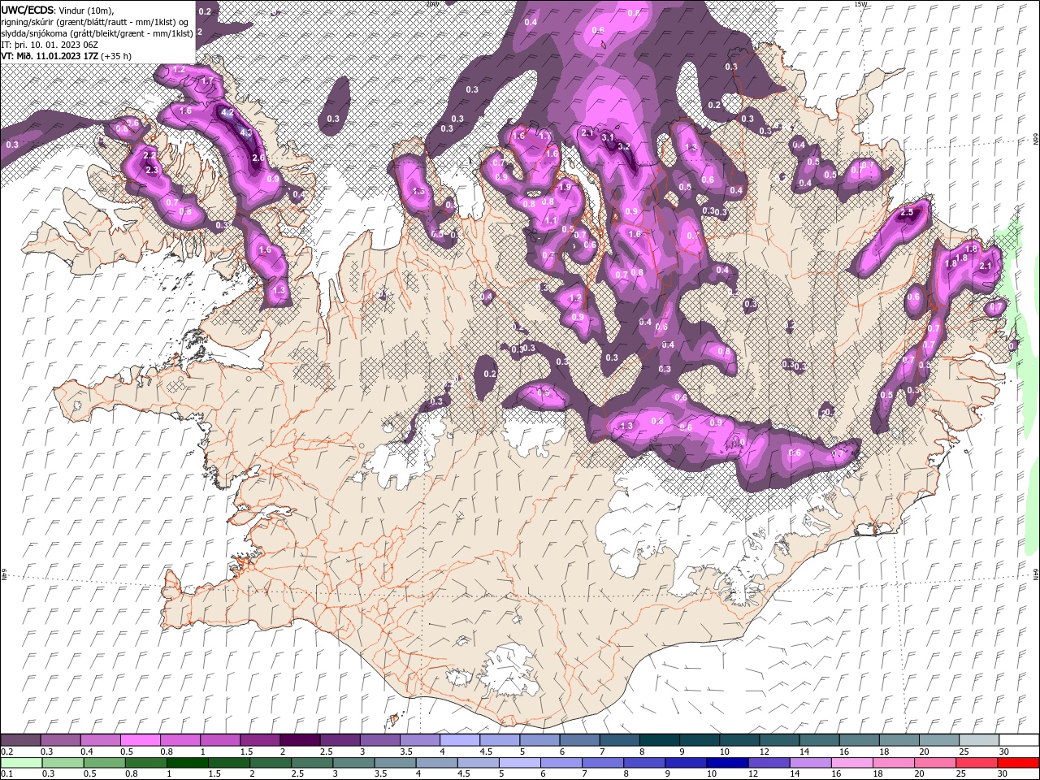This screenshot has width=1040, height=780.
Task: Choose the bright red swatch labeled 30, lower scale
Action: point(1017,763)
